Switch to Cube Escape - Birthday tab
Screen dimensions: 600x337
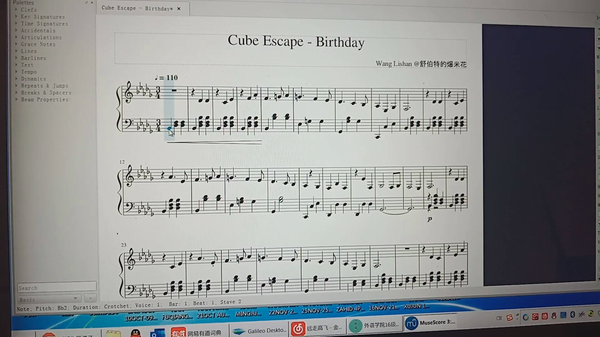coord(137,8)
